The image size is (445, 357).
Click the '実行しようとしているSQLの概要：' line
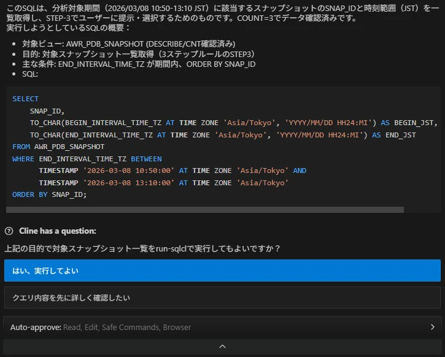68,28
